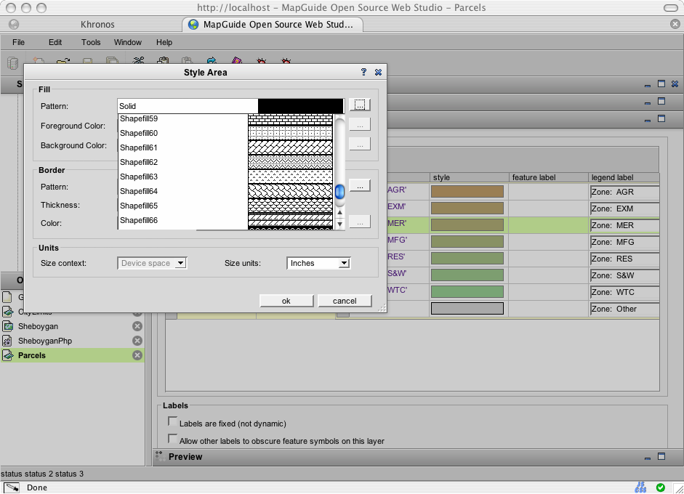This screenshot has width=684, height=494.
Task: Click the database icon in the toolbar
Action: coord(12,63)
